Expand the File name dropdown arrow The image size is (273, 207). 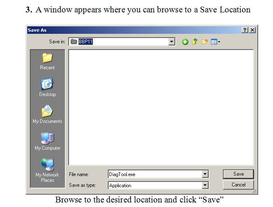205,174
